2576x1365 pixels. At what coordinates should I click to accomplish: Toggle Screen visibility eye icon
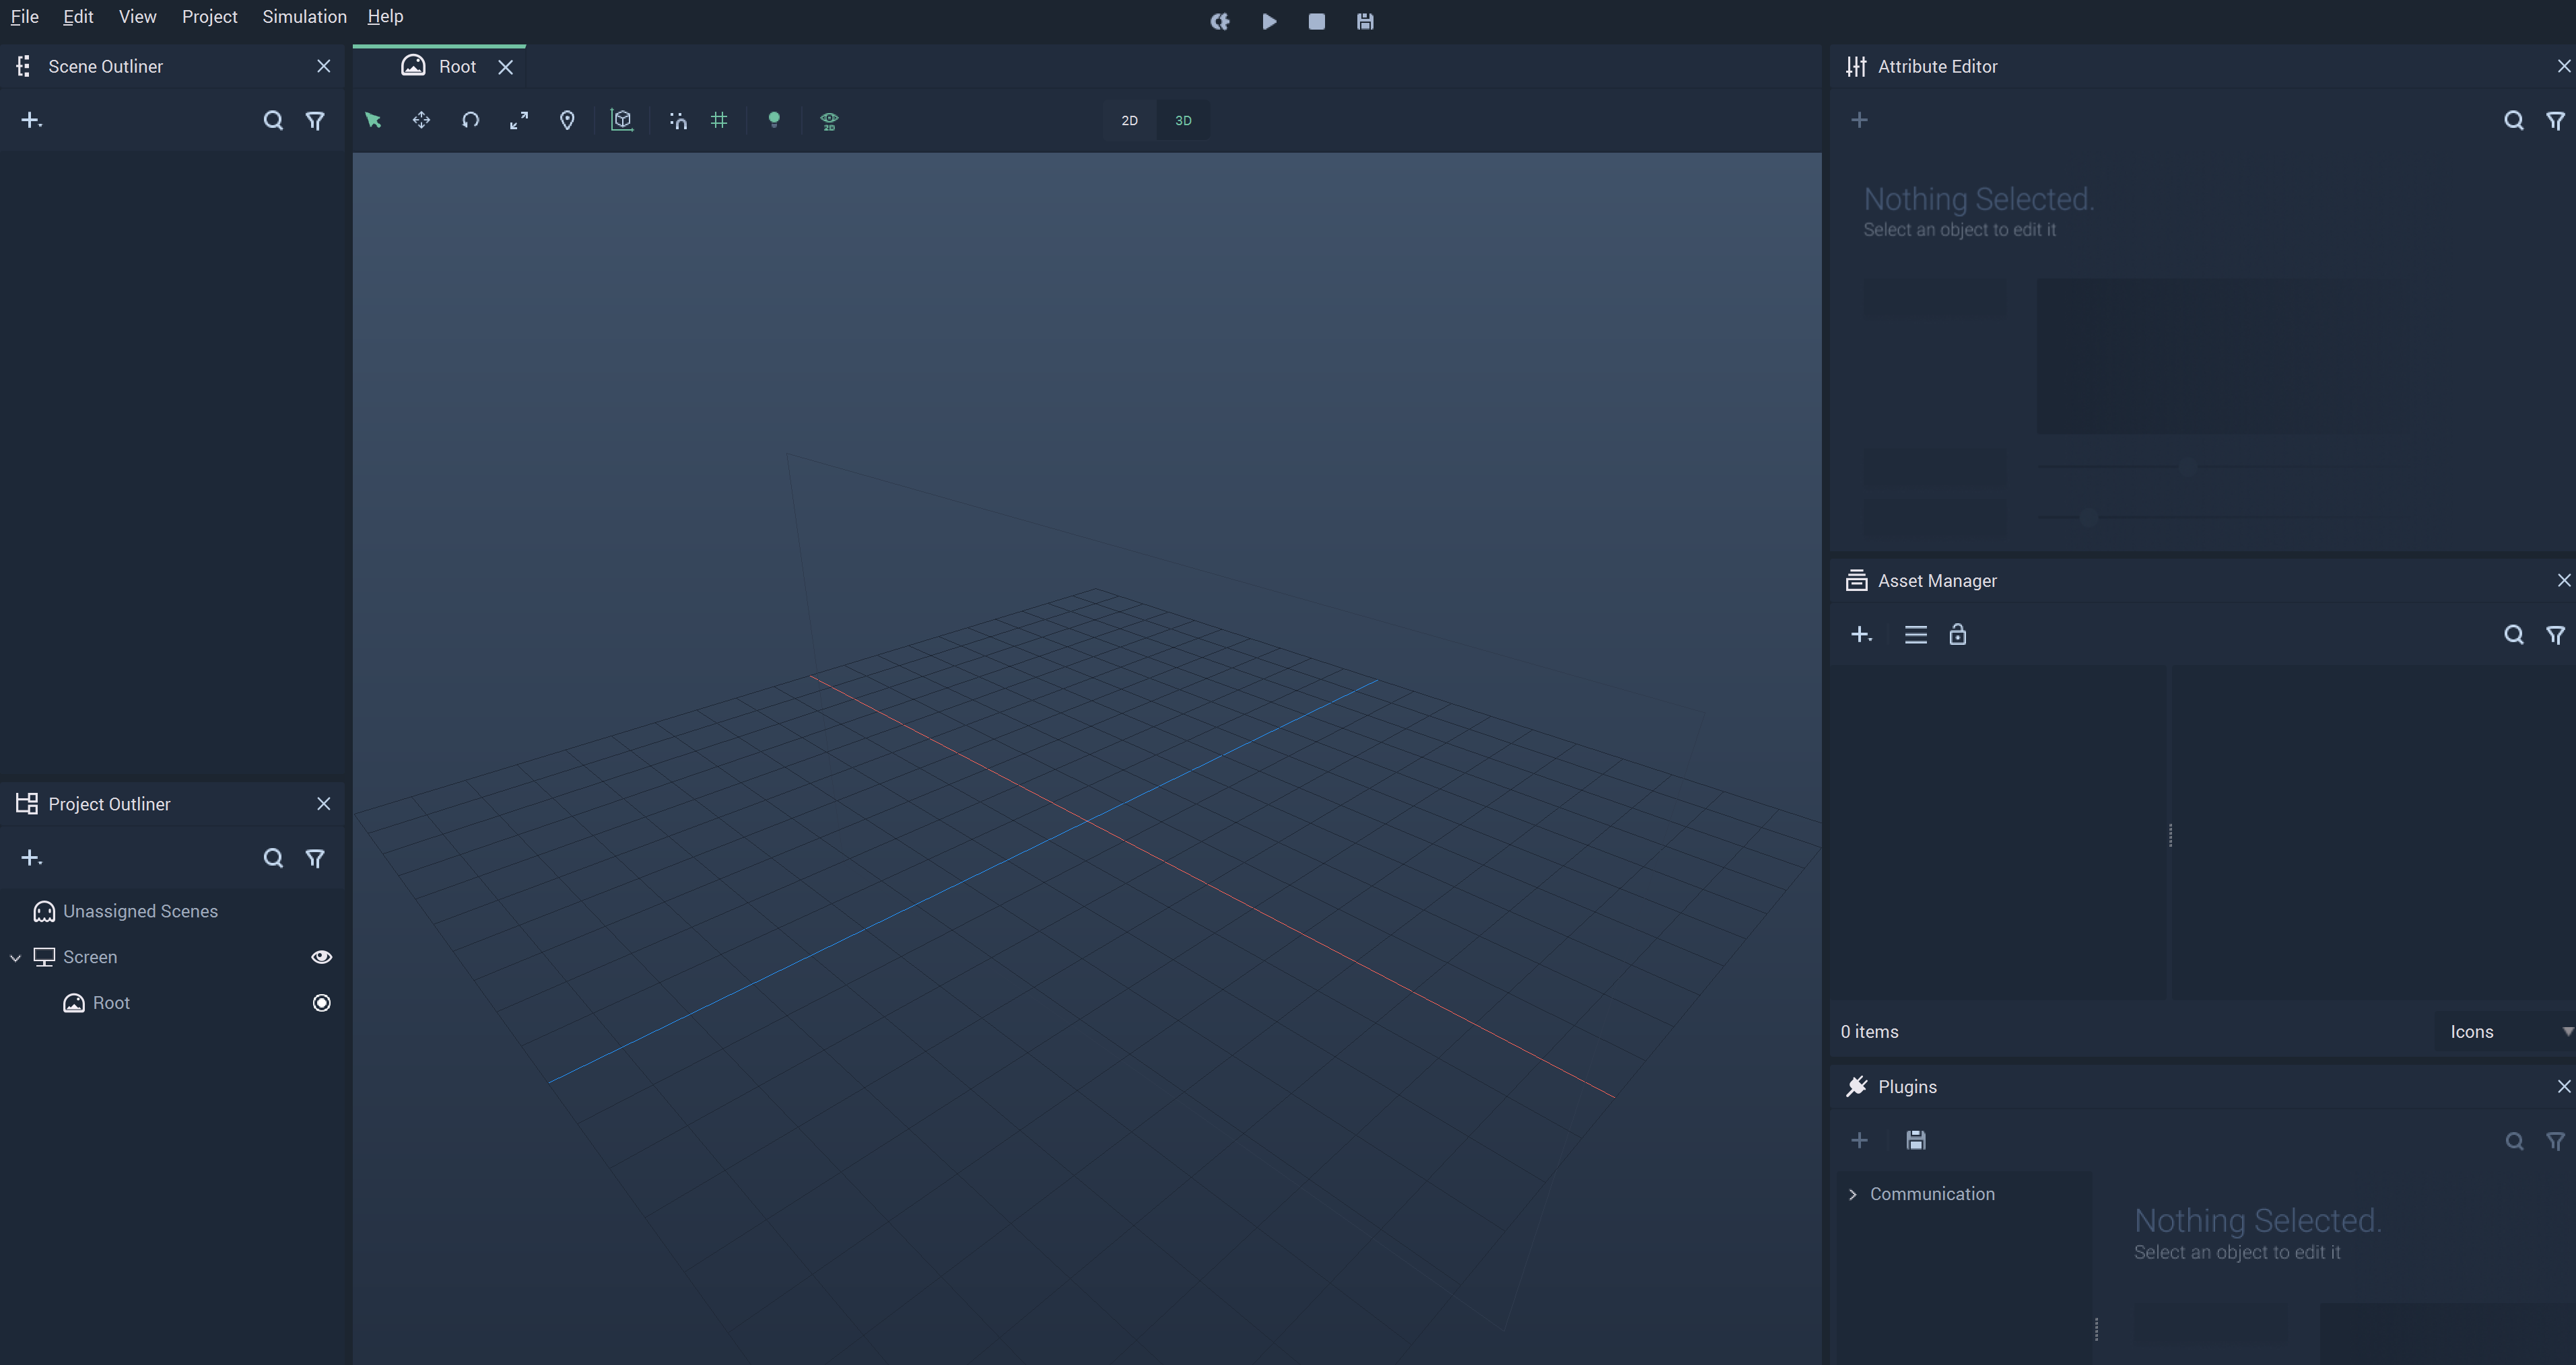click(x=321, y=957)
